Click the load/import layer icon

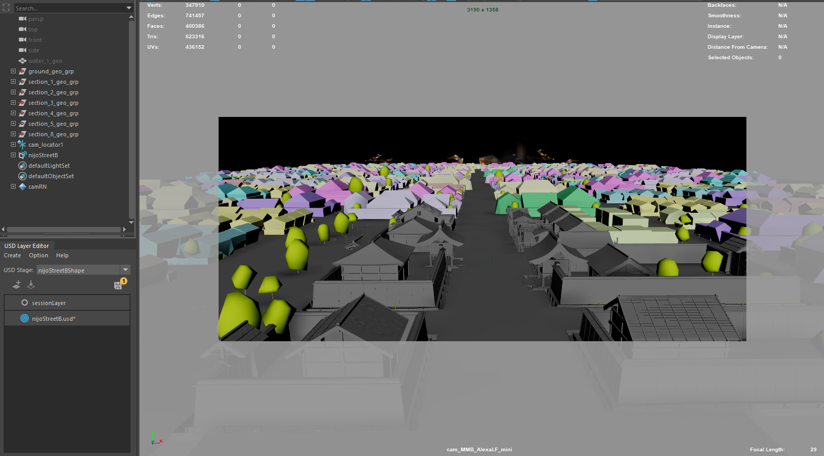pyautogui.click(x=31, y=285)
